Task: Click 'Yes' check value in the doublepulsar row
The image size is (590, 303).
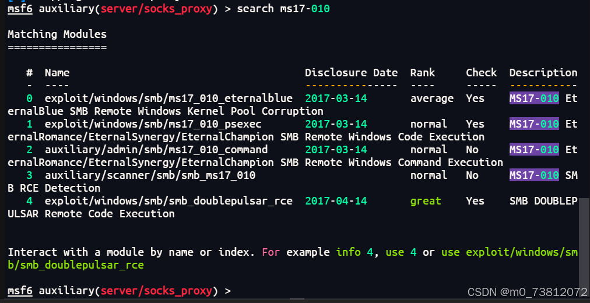Action: (475, 201)
